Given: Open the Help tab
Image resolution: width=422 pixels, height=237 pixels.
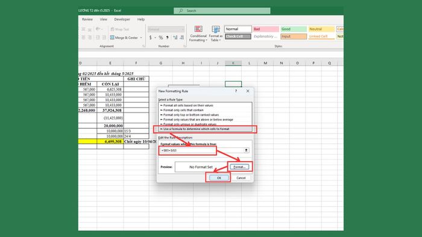Looking at the screenshot, I should pos(140,19).
